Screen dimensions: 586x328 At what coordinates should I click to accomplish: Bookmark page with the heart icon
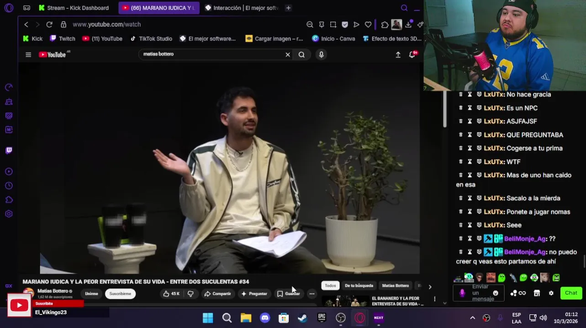pyautogui.click(x=368, y=25)
